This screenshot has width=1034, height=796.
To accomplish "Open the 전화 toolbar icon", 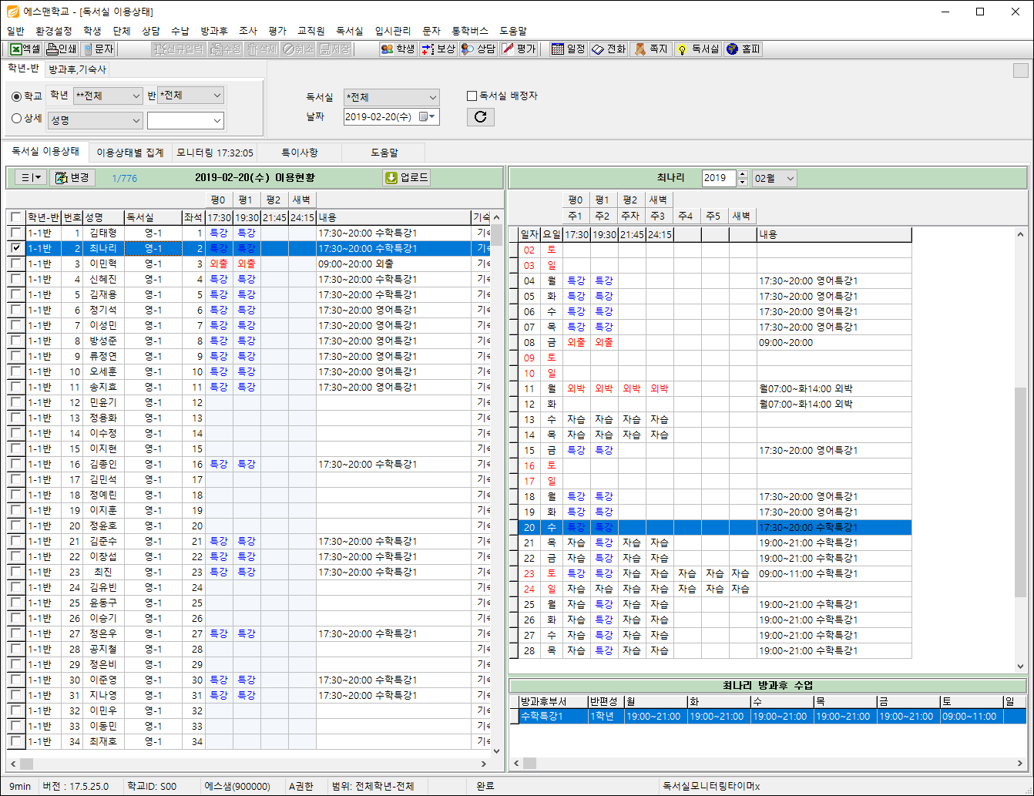I will pos(609,49).
